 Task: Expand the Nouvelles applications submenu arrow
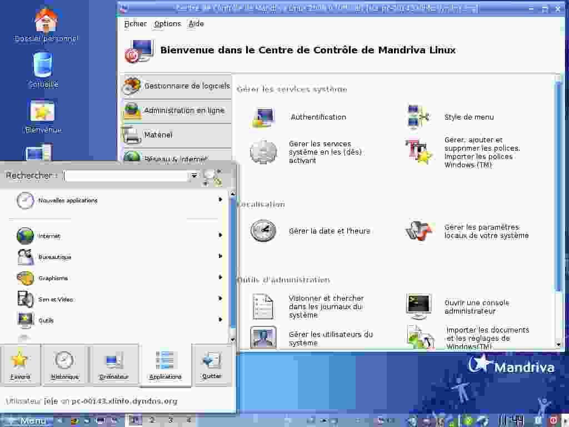220,200
